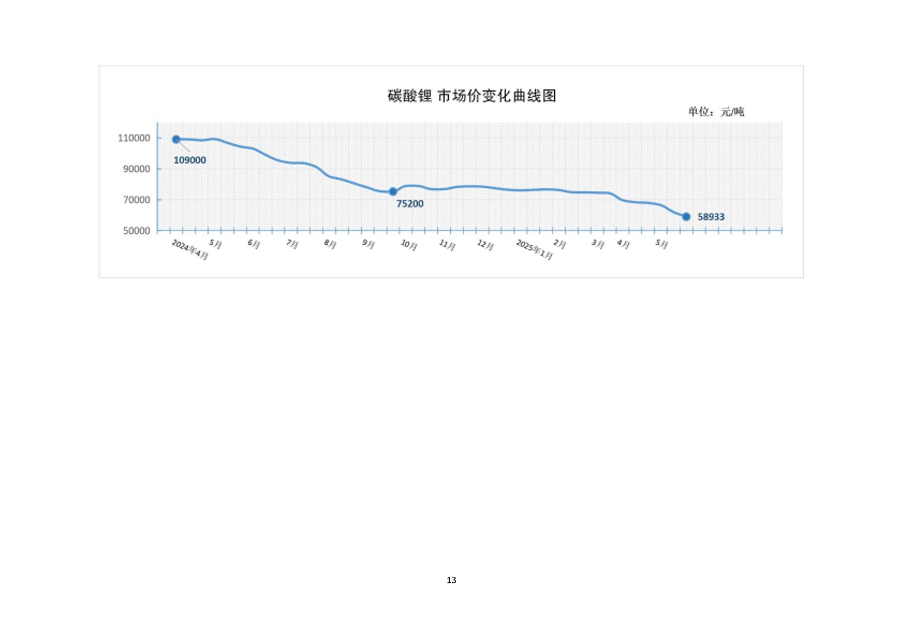Image resolution: width=903 pixels, height=638 pixels.
Task: Click the 90000 y-axis label
Action: (137, 169)
